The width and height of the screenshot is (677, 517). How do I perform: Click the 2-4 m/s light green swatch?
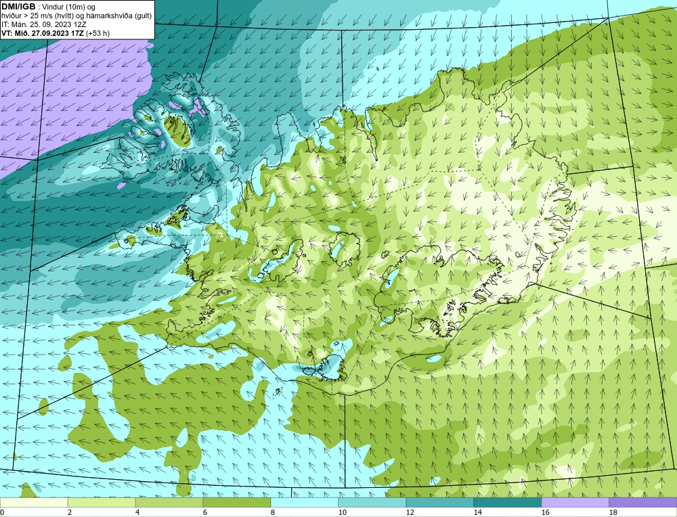point(102,502)
